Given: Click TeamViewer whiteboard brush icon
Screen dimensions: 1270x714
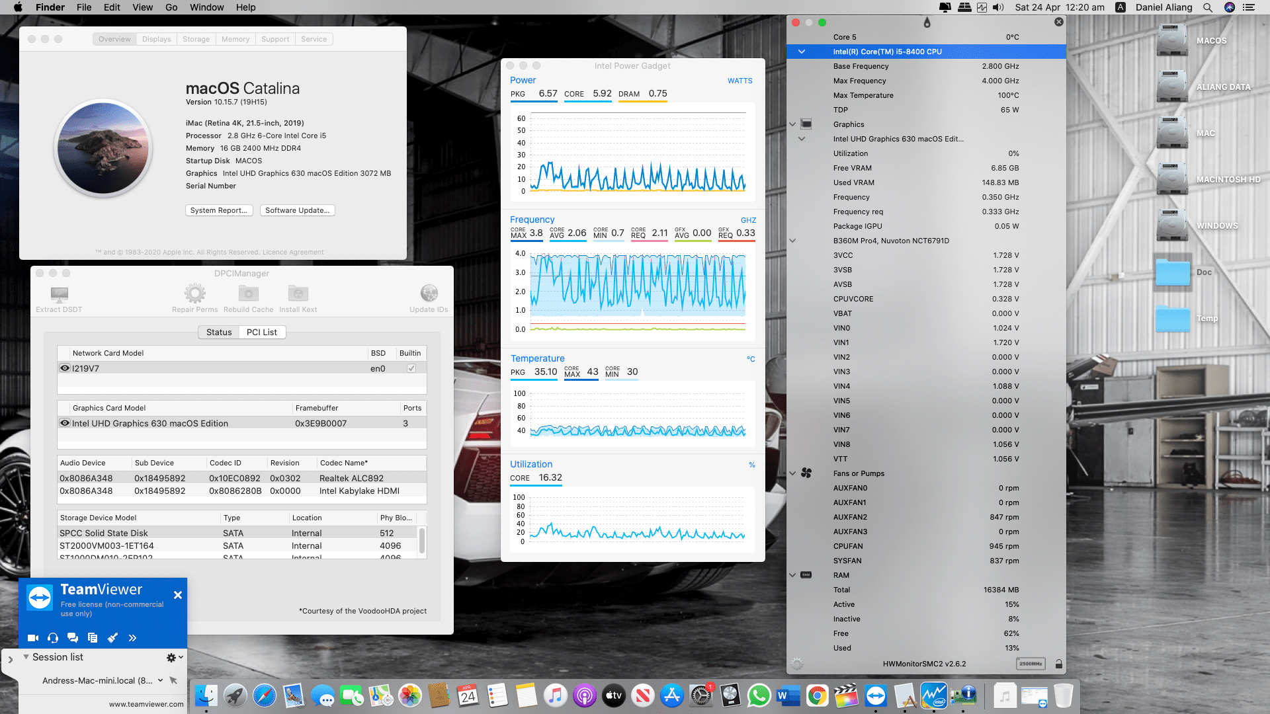Looking at the screenshot, I should tap(112, 638).
